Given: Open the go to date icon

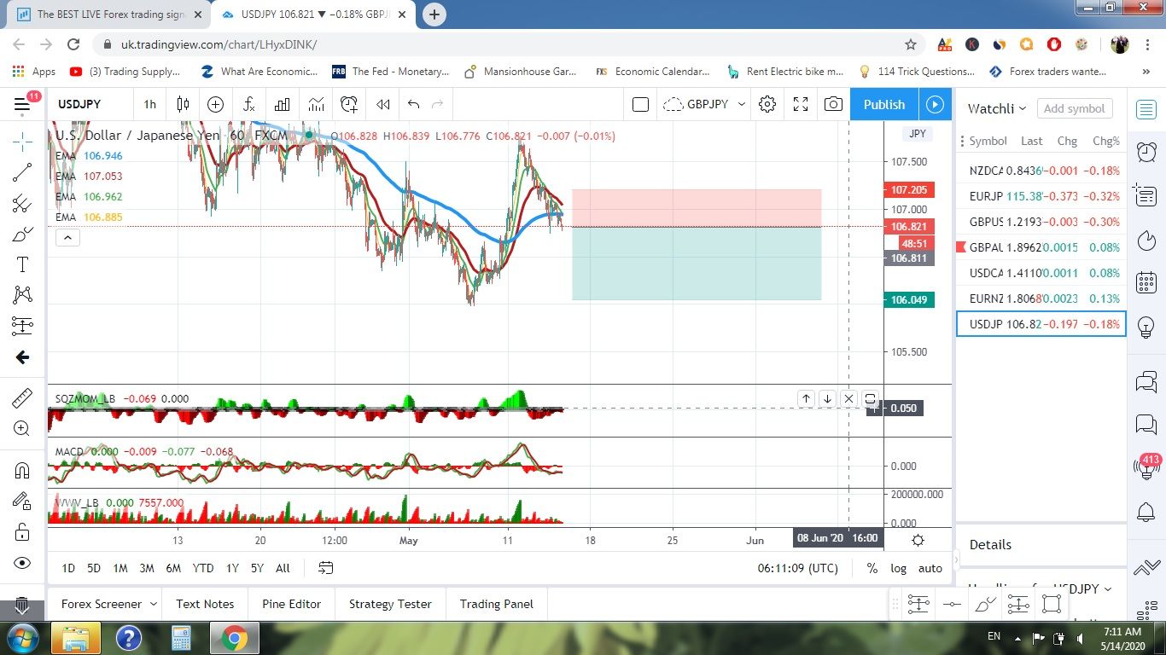Looking at the screenshot, I should [x=325, y=568].
